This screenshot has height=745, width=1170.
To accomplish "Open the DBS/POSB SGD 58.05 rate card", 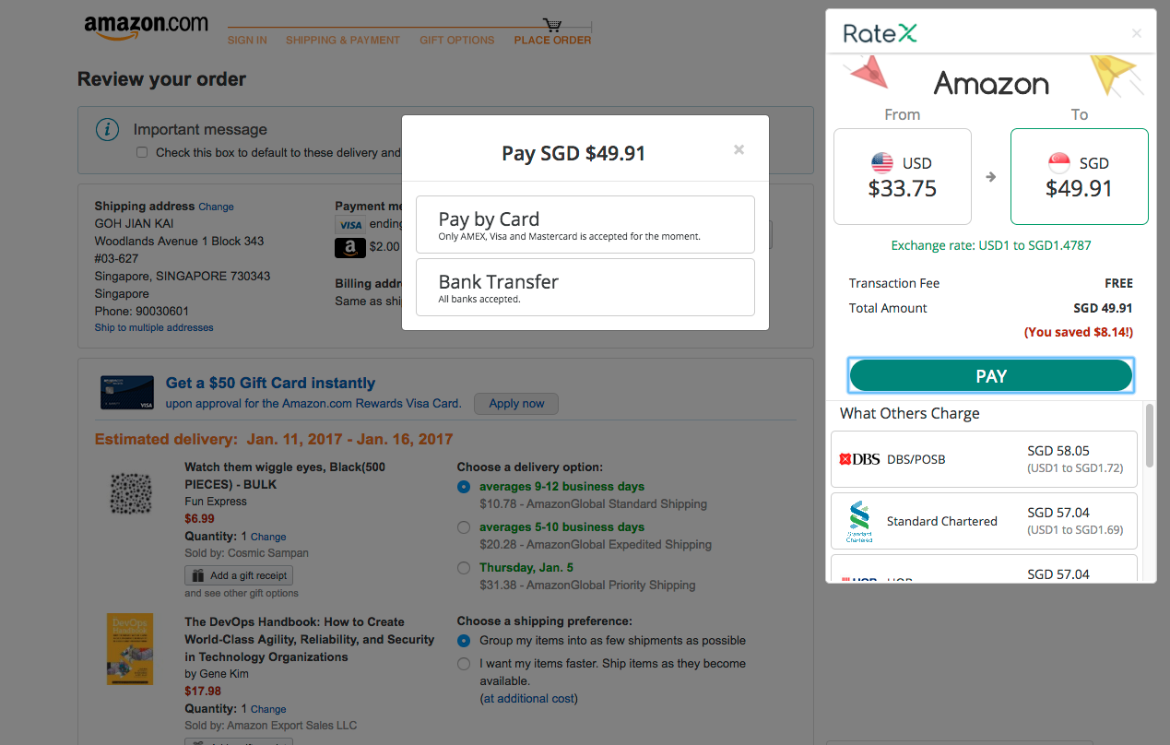I will click(984, 459).
